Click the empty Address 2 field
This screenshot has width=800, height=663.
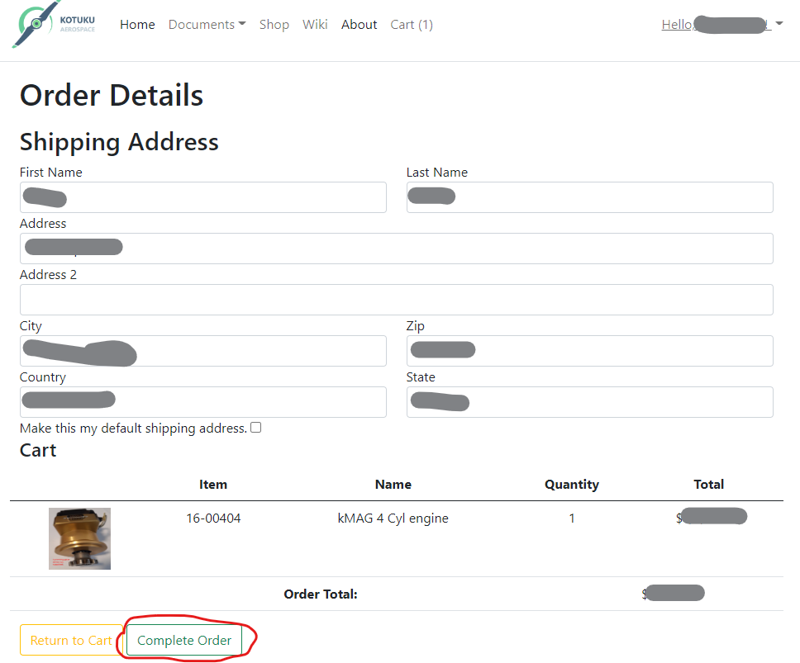tap(396, 300)
